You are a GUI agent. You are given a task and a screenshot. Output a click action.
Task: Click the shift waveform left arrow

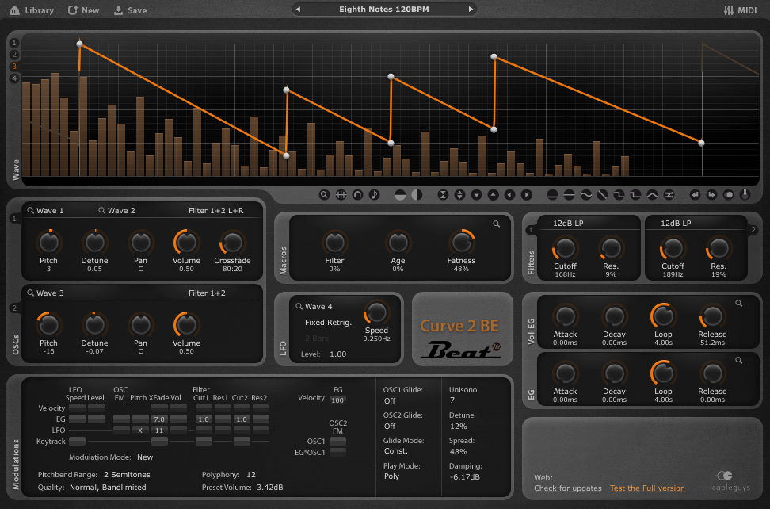509,194
